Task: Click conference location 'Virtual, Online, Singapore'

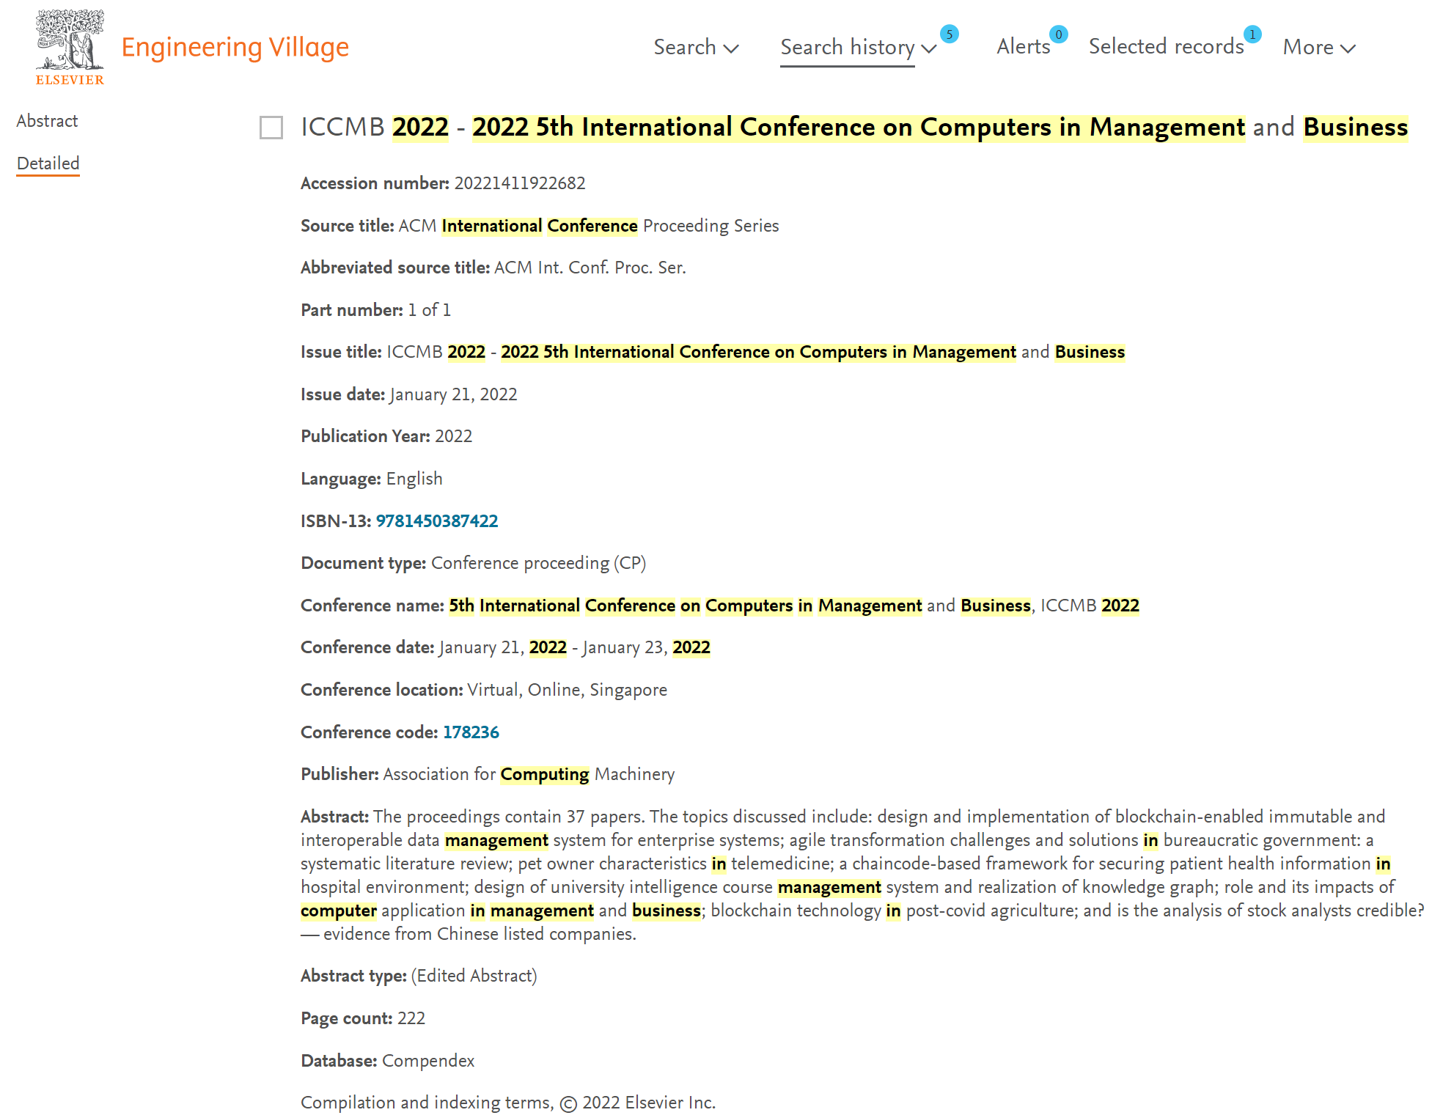Action: coord(568,690)
